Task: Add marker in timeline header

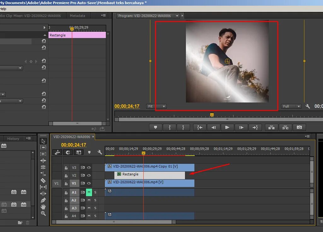Action: click(x=89, y=152)
